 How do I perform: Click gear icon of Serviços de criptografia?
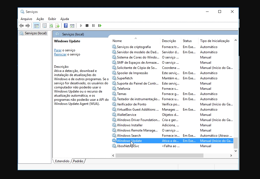click(x=114, y=47)
